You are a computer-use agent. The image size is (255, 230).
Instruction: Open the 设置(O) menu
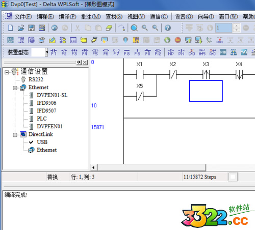coord(184,17)
